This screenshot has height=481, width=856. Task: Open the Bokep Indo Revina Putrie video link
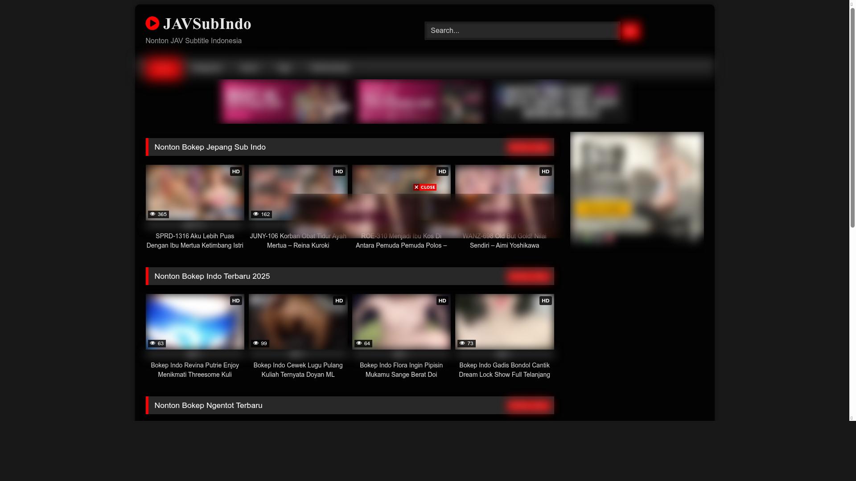(195, 370)
